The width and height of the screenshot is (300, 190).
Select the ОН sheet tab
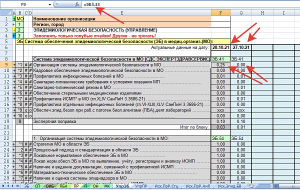coord(95,186)
